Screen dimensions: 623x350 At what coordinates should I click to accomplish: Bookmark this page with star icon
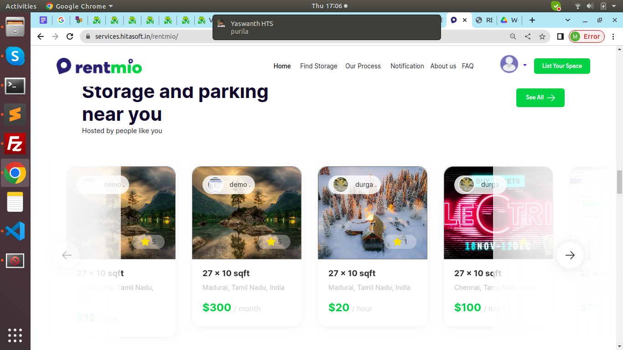pyautogui.click(x=542, y=36)
